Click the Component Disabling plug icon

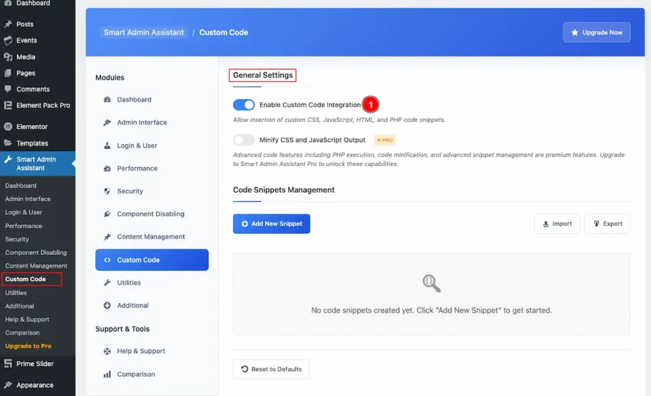click(107, 214)
